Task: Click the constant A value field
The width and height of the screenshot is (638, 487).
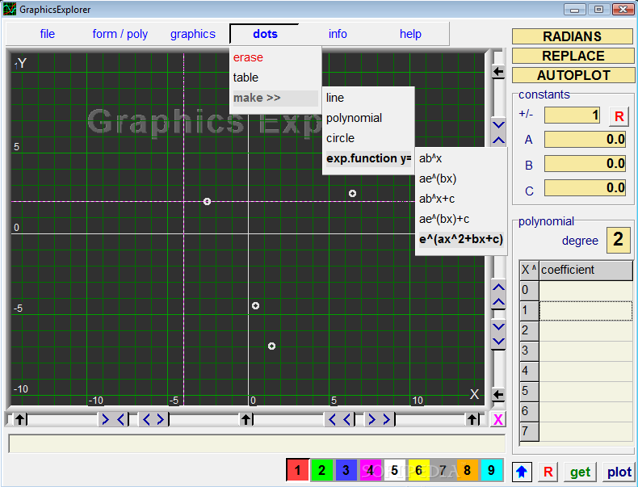Action: [x=586, y=139]
